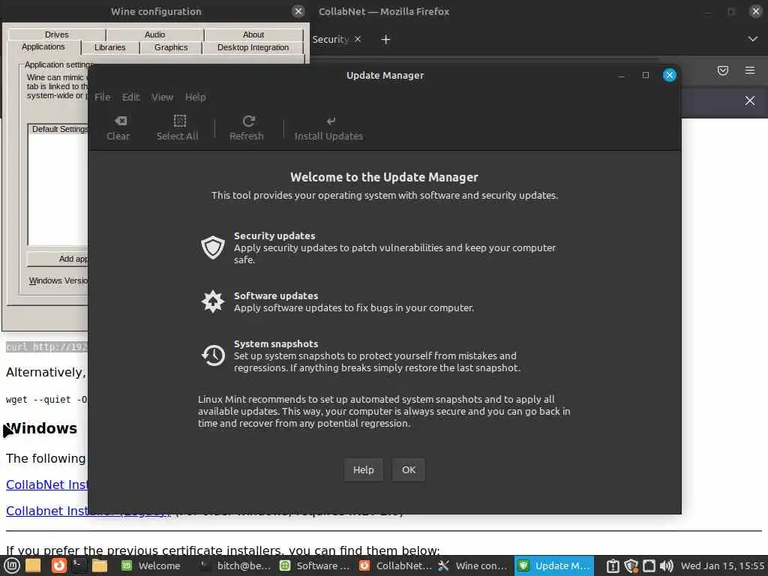Open the Graphics tab in Wine configuration
The image size is (768, 576).
[171, 47]
